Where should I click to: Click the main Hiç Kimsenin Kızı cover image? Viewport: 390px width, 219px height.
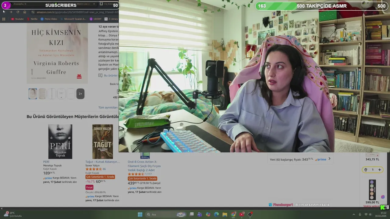click(57, 53)
